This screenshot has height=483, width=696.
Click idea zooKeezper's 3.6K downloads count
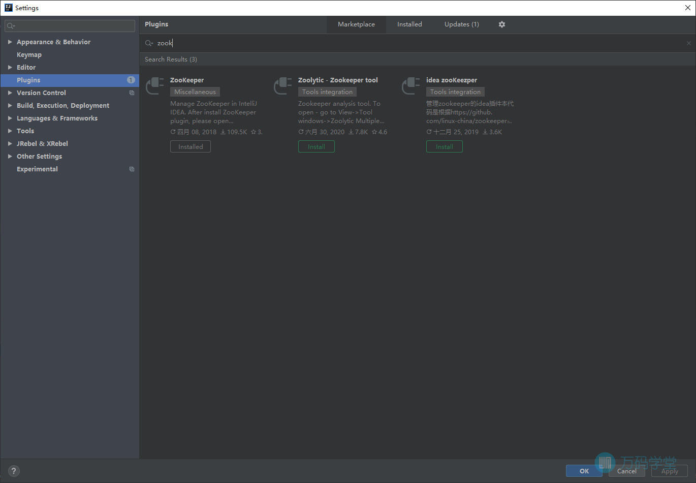click(492, 132)
